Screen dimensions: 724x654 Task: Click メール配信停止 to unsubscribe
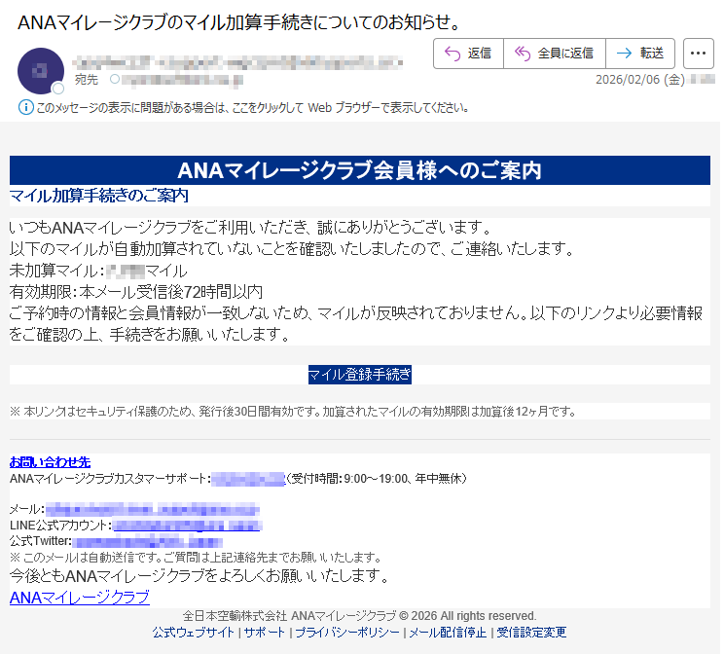click(448, 632)
